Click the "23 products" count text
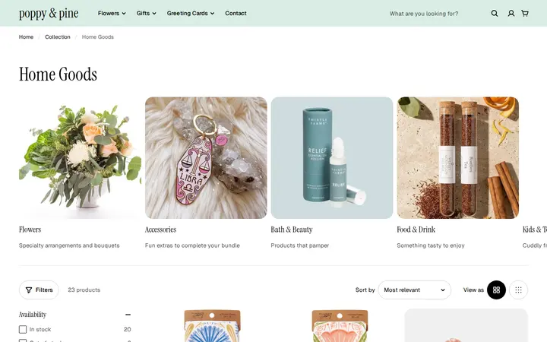Viewport: 547px width, 342px height. tap(84, 290)
